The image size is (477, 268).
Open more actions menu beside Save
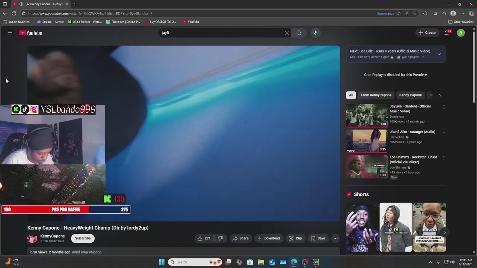click(335, 238)
